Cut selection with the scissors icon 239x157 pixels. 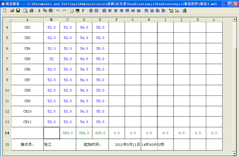[39, 10]
